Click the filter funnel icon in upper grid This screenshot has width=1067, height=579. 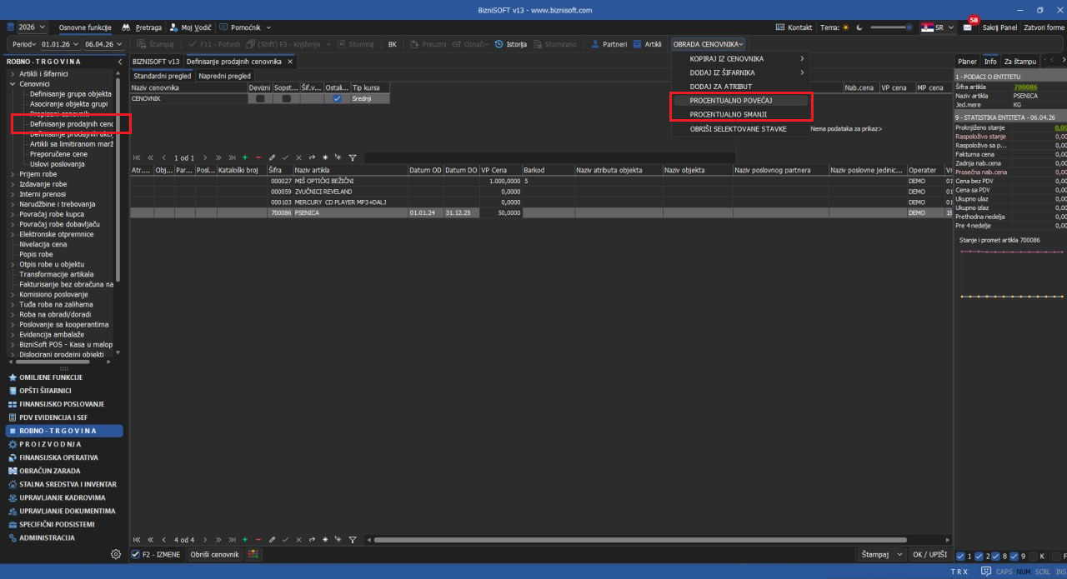(x=353, y=157)
